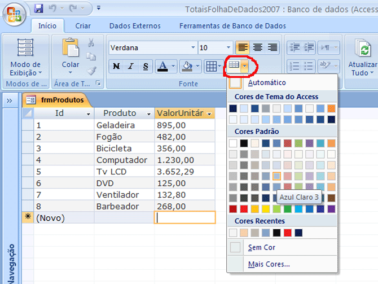The width and height of the screenshot is (378, 284).
Task: Pick the black standard color swatch
Action: (x=244, y=143)
